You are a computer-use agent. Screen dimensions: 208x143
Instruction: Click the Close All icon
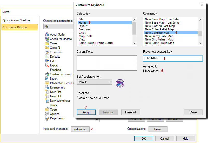[x=47, y=47]
